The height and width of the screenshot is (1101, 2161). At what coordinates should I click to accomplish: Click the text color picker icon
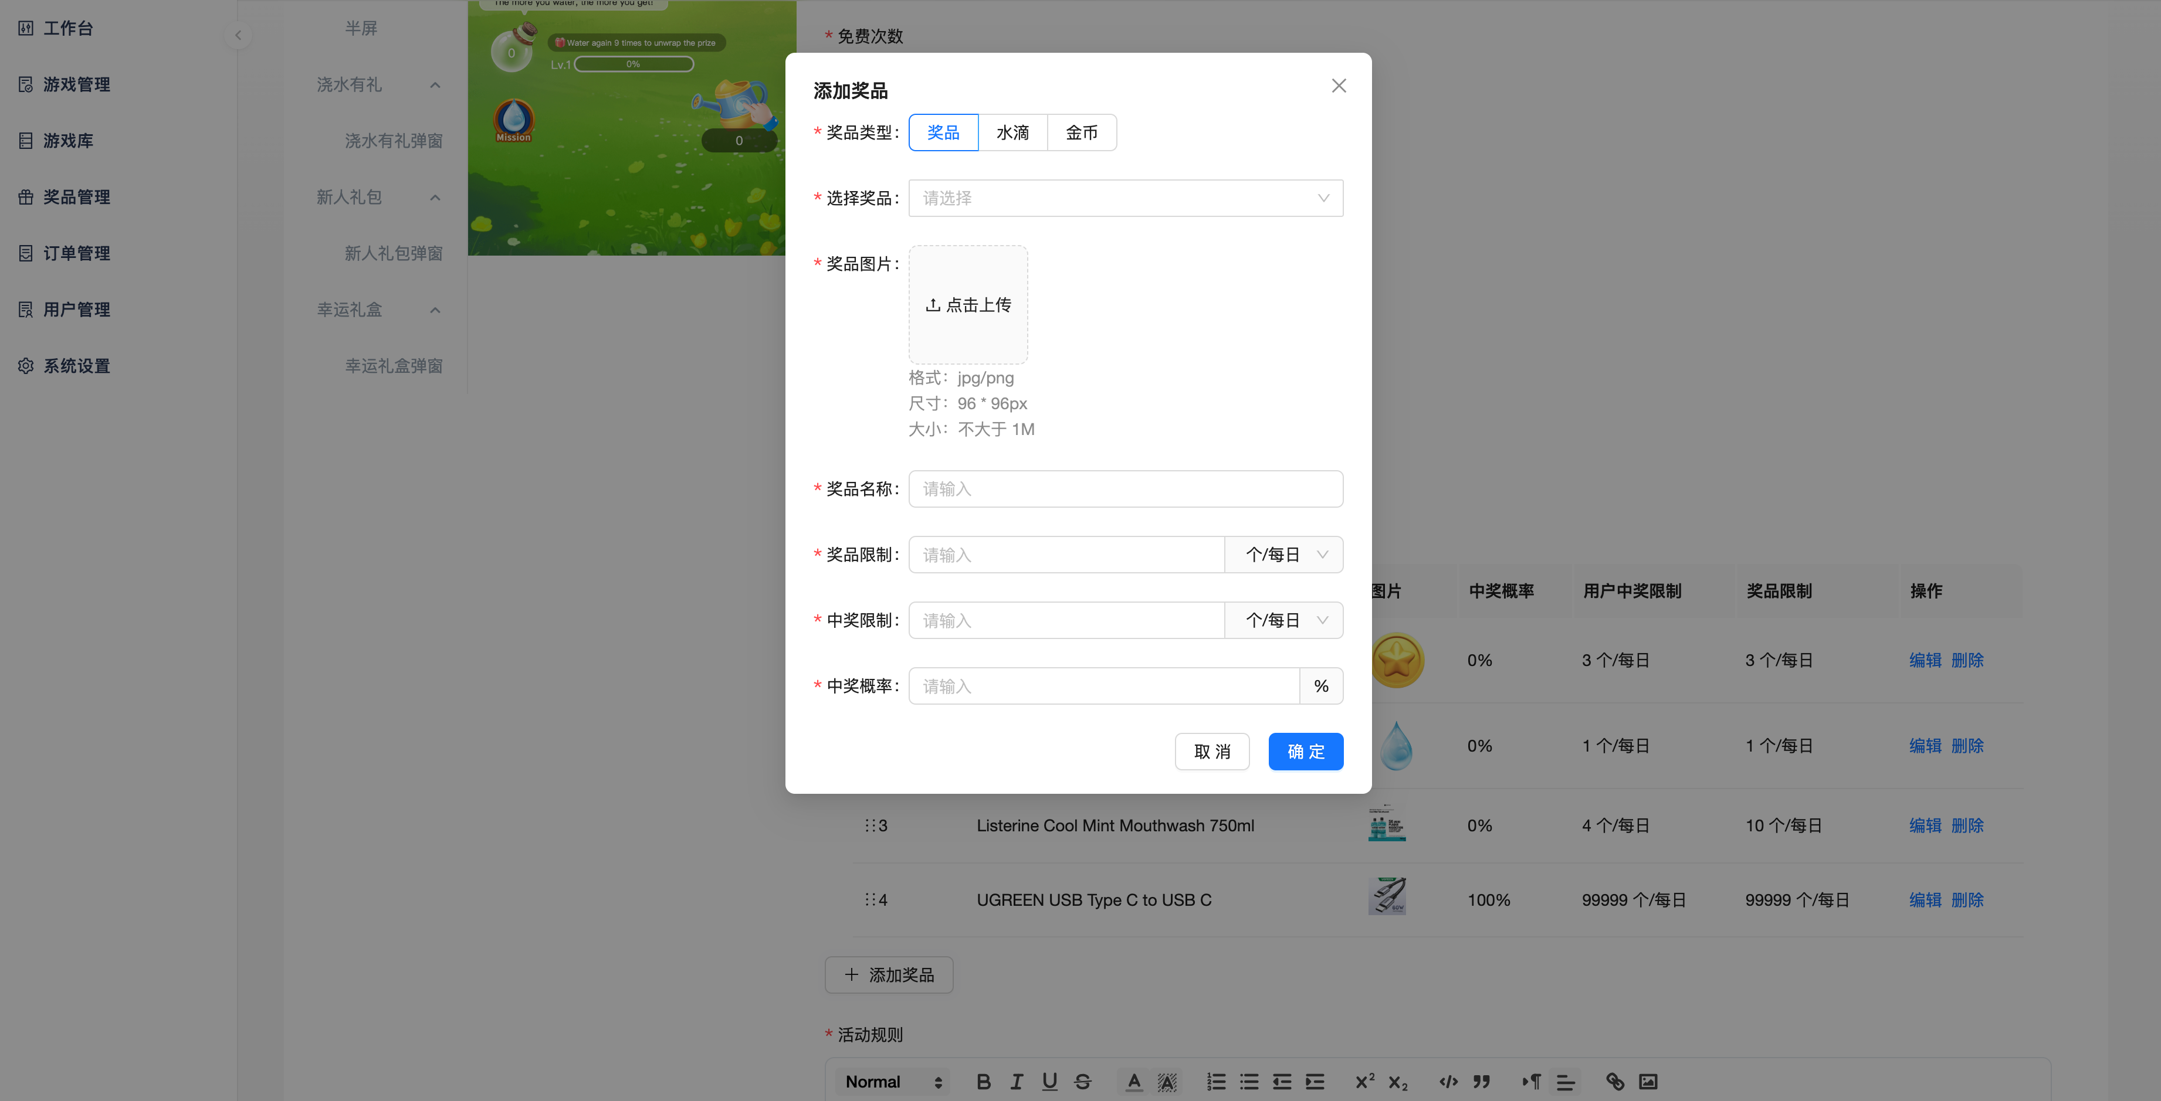(x=1133, y=1082)
